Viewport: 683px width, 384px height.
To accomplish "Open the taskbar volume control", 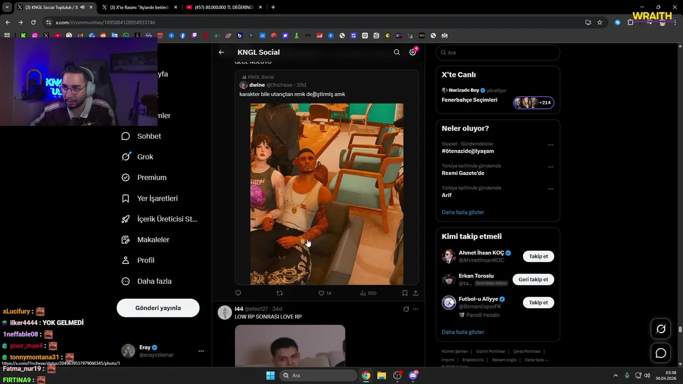I will (x=647, y=375).
